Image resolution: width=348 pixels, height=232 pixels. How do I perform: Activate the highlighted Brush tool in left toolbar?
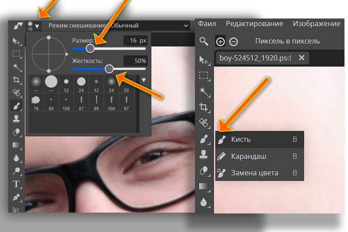coord(16,106)
